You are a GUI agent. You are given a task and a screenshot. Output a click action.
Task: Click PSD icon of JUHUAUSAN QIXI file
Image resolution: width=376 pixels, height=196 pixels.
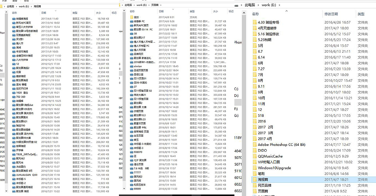[x=14, y=175]
